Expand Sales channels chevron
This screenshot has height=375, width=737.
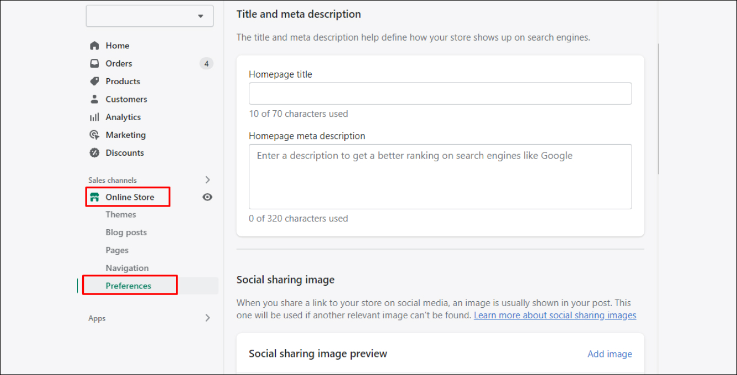pos(207,180)
